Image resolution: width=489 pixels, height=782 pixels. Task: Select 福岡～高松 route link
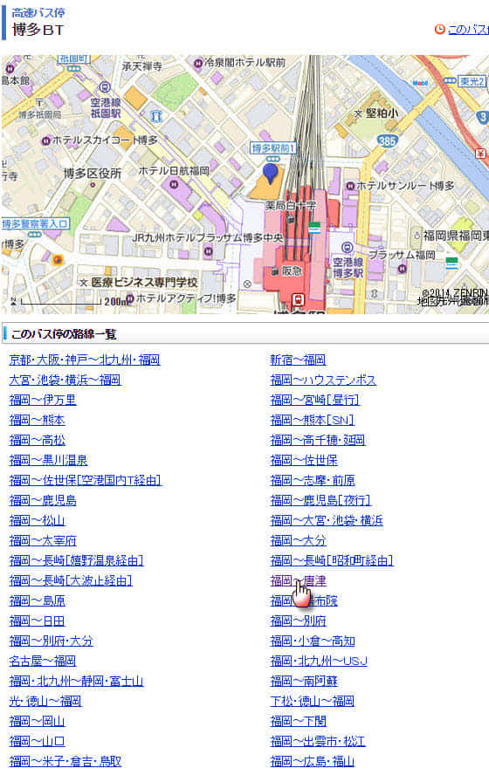click(37, 440)
